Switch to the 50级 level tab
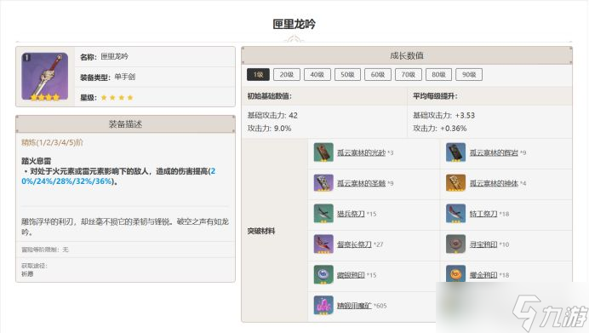This screenshot has height=333, width=589. (347, 74)
